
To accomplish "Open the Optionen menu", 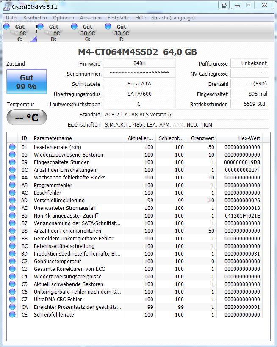I will (x=64, y=18).
